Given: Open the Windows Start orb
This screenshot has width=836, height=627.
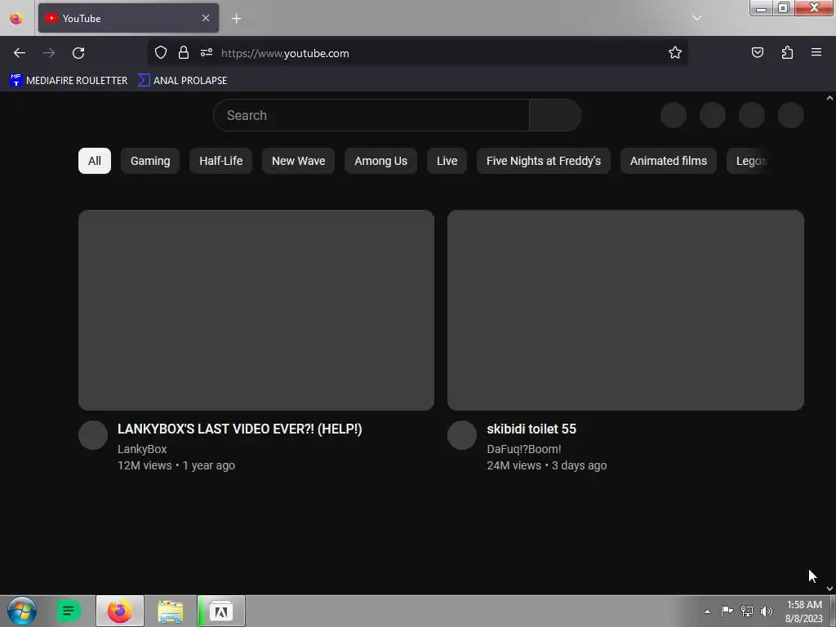Looking at the screenshot, I should [x=22, y=611].
